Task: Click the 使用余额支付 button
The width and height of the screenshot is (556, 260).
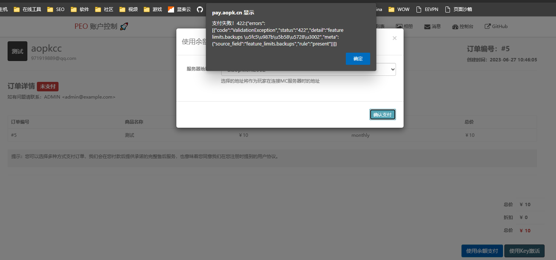Action: point(482,251)
